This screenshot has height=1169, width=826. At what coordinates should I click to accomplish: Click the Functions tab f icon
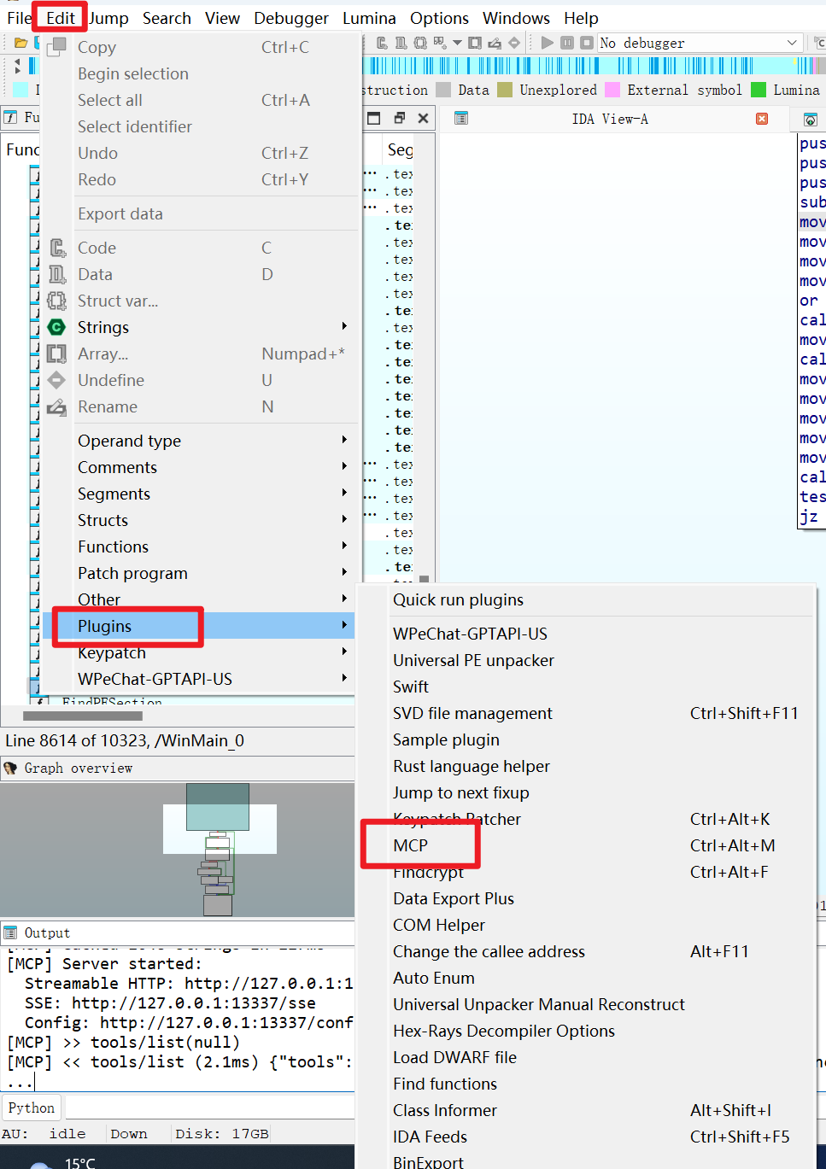coord(10,117)
